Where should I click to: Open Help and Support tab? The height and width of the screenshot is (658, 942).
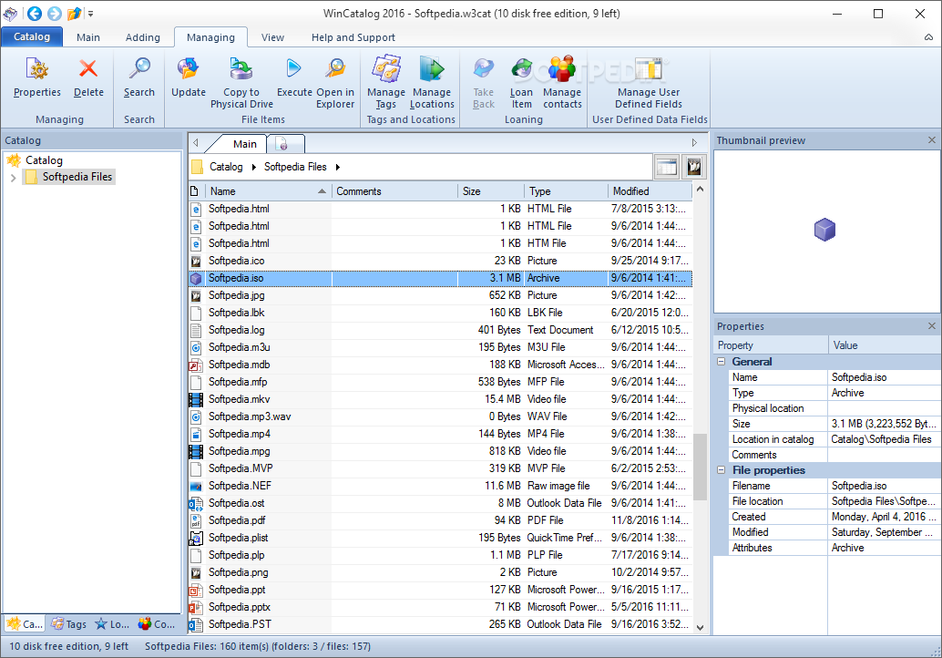point(353,37)
